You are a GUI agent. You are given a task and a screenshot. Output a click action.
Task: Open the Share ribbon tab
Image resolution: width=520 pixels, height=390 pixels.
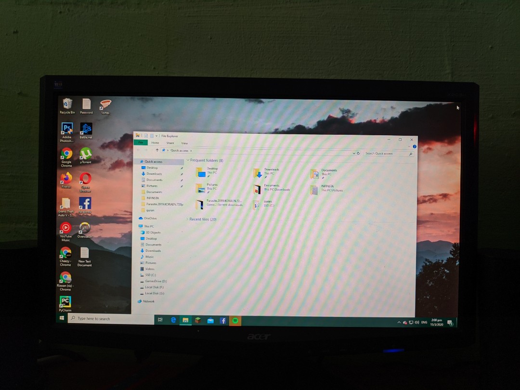pyautogui.click(x=170, y=143)
